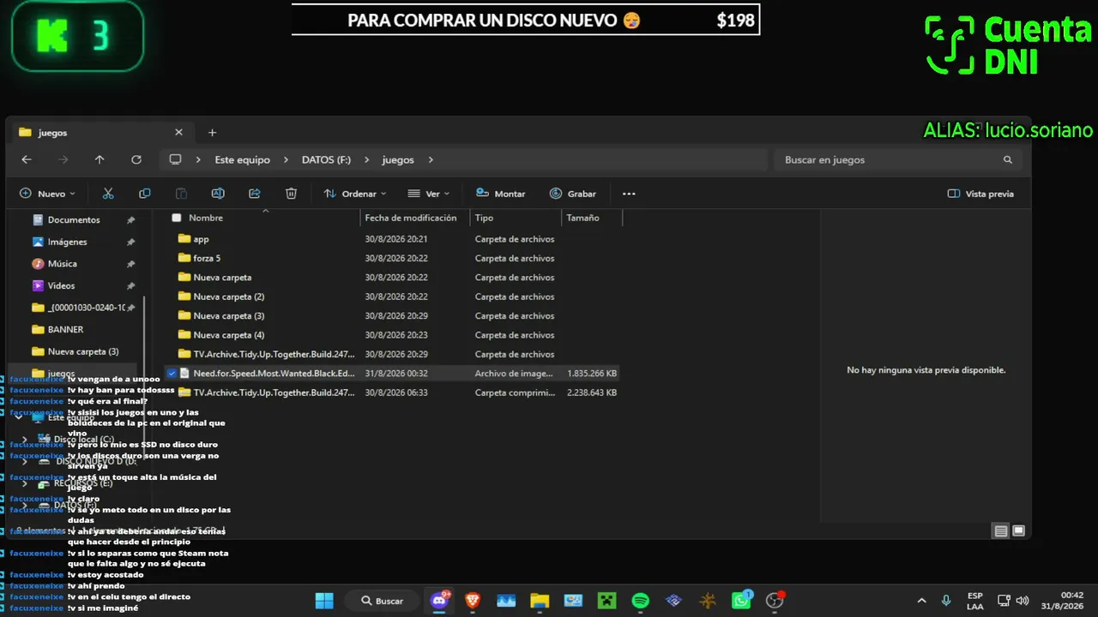Navigate to Este equipo in address bar

coord(242,159)
